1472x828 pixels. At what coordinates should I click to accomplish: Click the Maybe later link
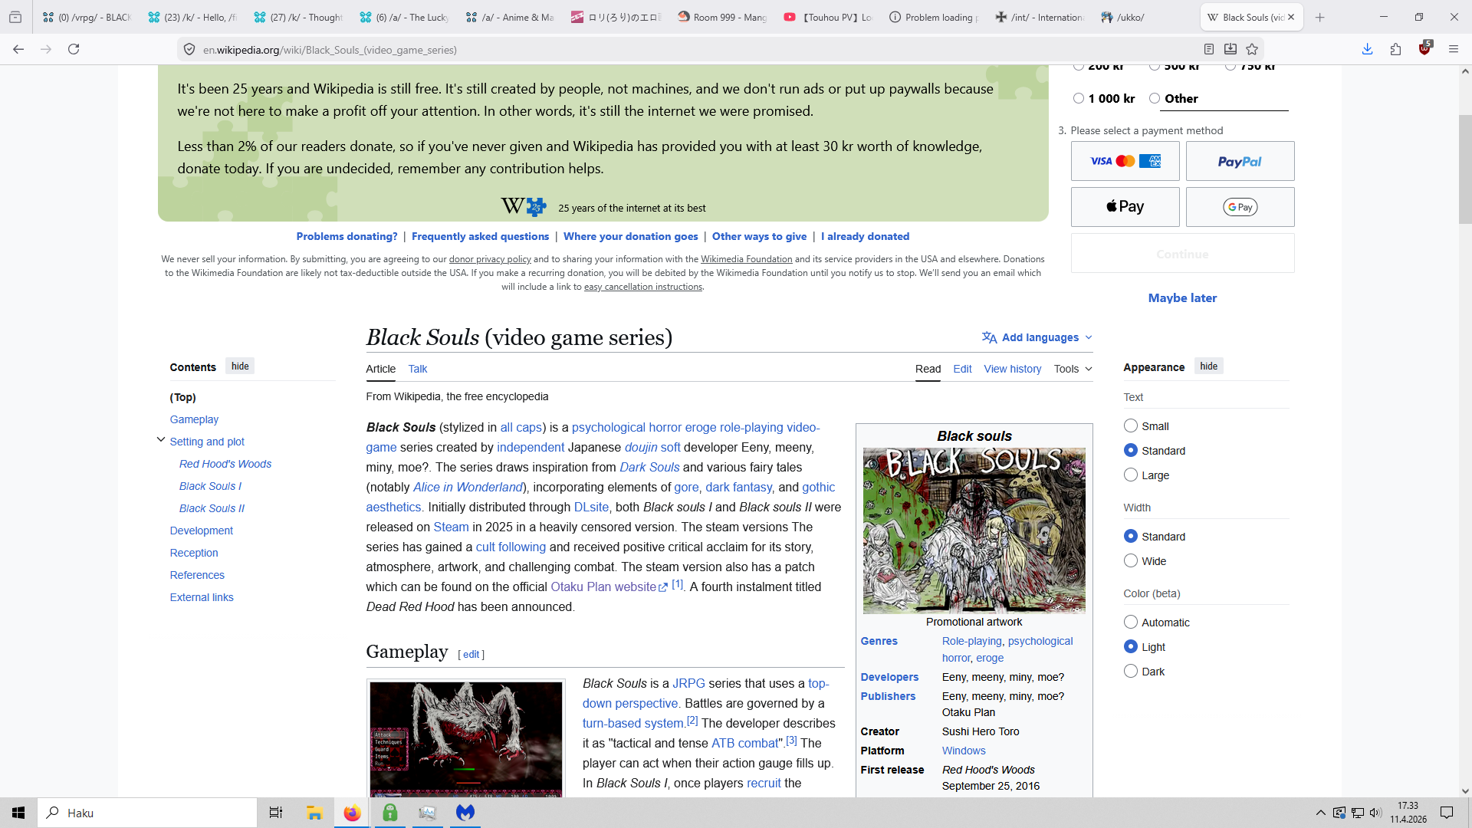tap(1182, 298)
